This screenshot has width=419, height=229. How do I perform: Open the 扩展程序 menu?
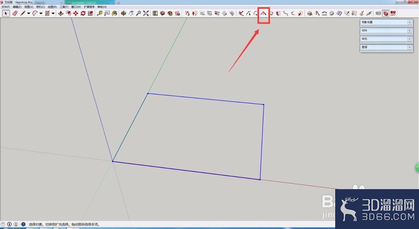pos(89,7)
